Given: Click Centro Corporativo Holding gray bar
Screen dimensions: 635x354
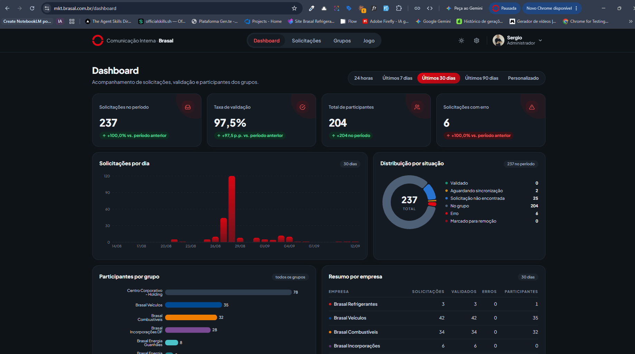Looking at the screenshot, I should pos(228,292).
